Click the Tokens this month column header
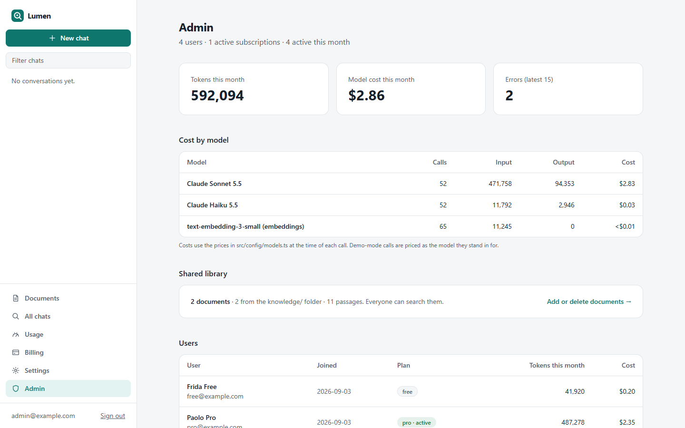Viewport: 685px width, 428px height. click(x=557, y=365)
